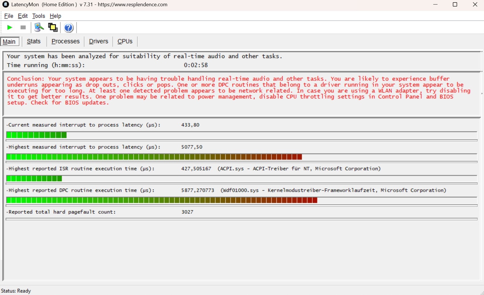This screenshot has height=295, width=484.
Task: Switch to the Main tab
Action: (9, 42)
